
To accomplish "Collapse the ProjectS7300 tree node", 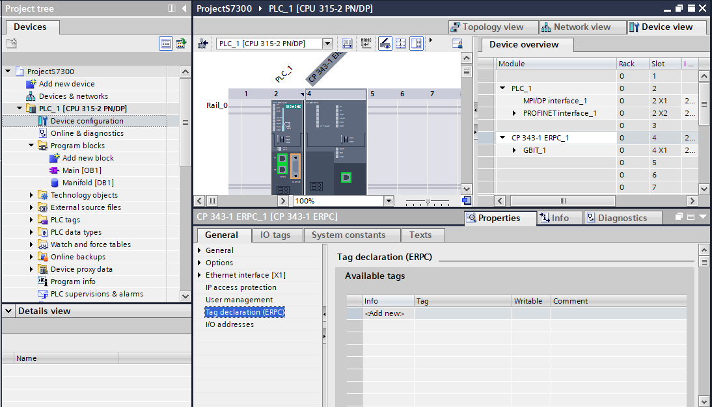I will (8, 72).
